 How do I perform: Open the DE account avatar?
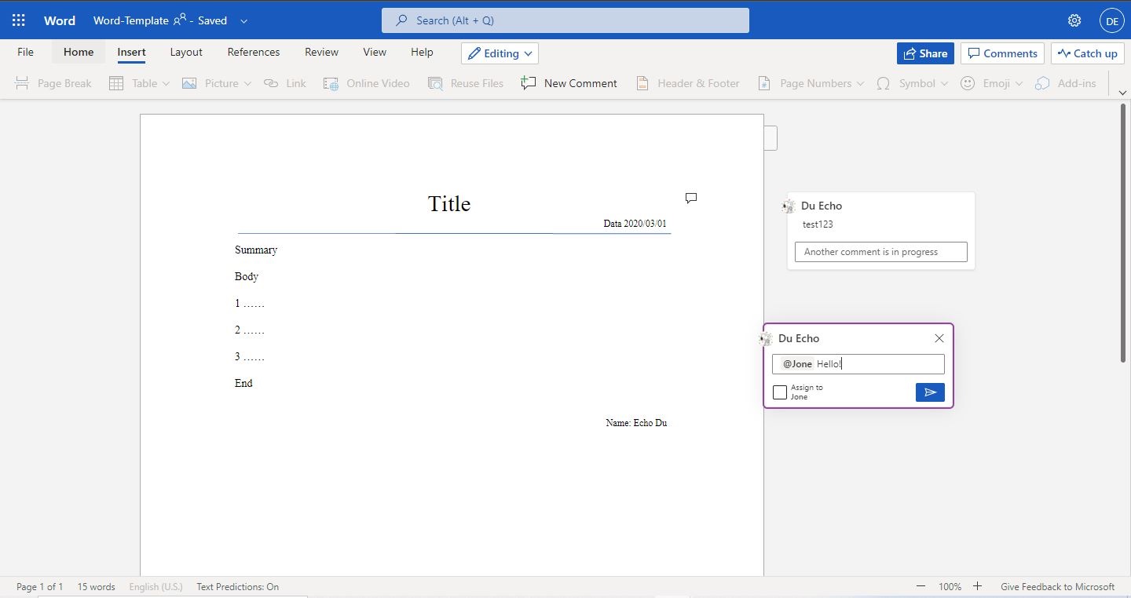click(x=1111, y=21)
